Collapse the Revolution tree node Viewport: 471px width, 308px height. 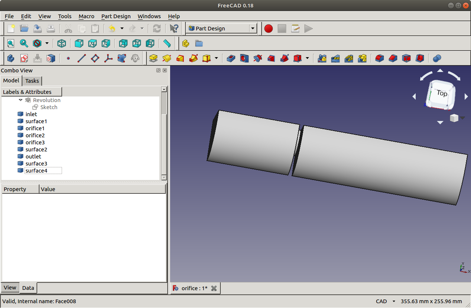21,100
